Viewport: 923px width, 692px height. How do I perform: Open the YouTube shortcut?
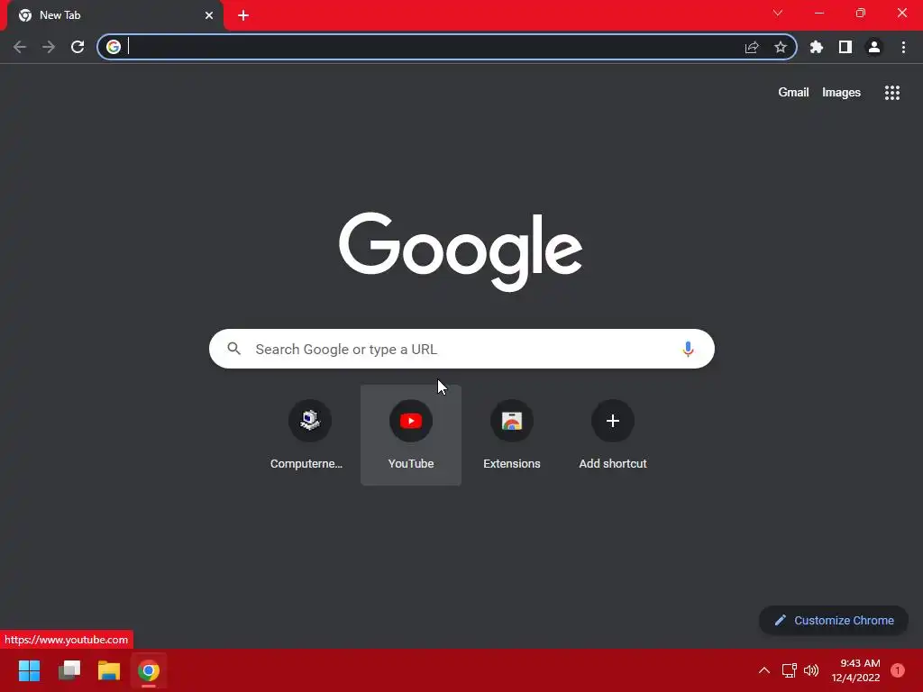click(411, 435)
